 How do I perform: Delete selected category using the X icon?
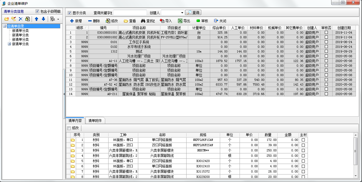(x=20, y=18)
